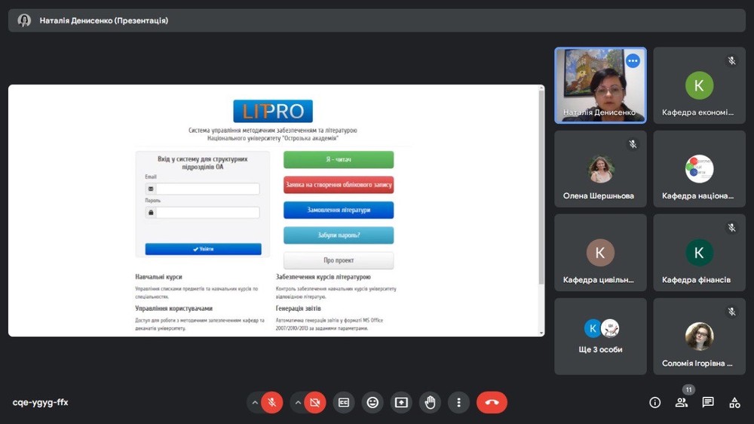
Task: Open the chat messages icon
Action: pos(708,403)
